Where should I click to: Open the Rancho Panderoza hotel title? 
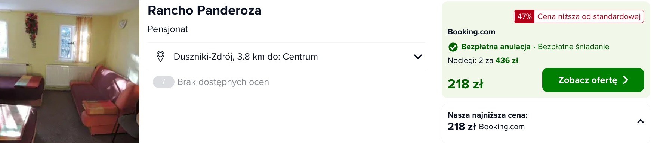pyautogui.click(x=204, y=10)
